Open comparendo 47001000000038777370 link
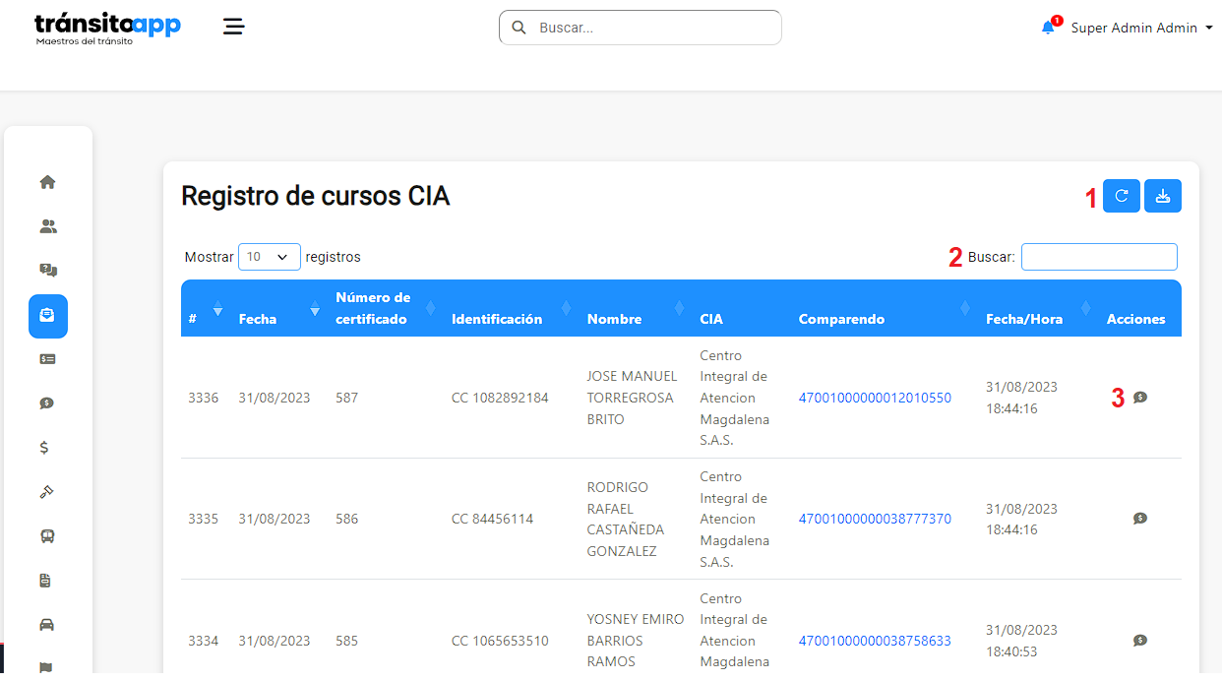 tap(875, 519)
